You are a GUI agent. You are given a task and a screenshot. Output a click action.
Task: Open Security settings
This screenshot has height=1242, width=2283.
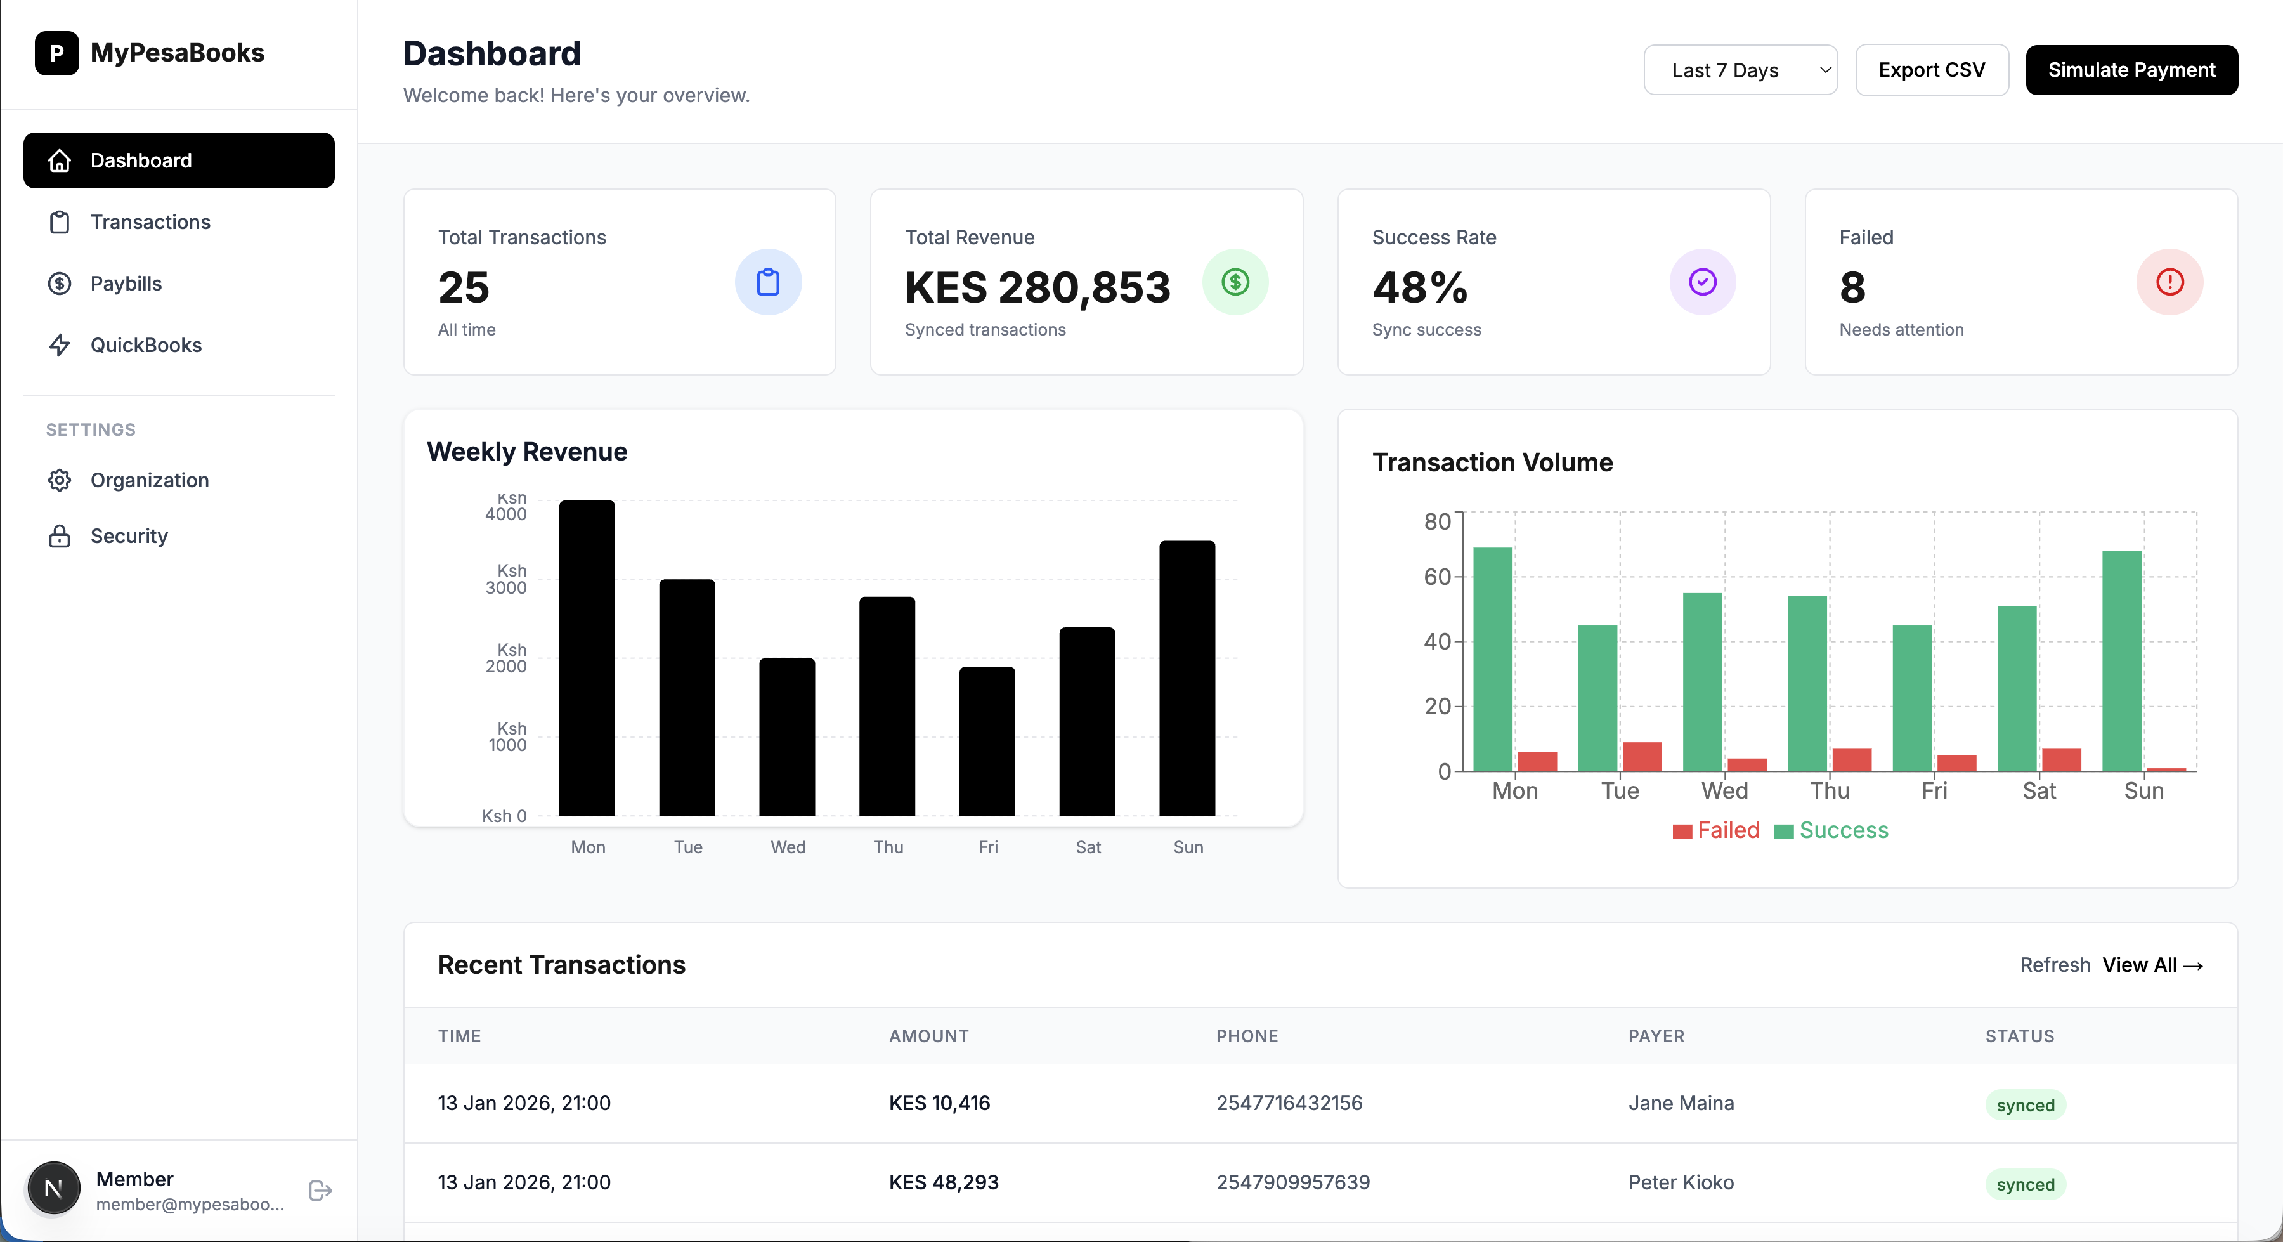coord(129,535)
